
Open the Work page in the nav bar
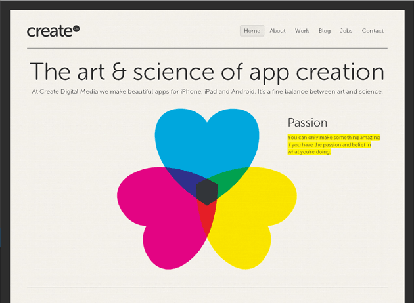[x=302, y=31]
